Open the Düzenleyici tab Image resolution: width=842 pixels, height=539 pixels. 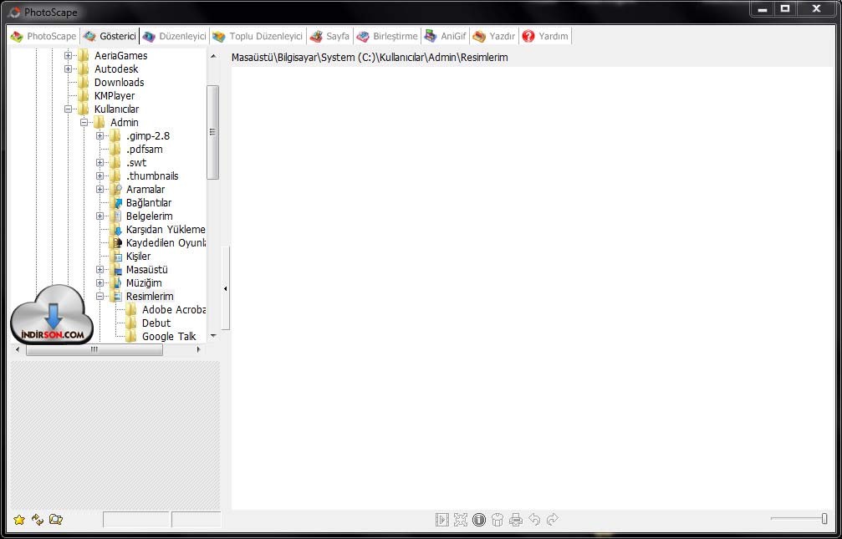[175, 37]
